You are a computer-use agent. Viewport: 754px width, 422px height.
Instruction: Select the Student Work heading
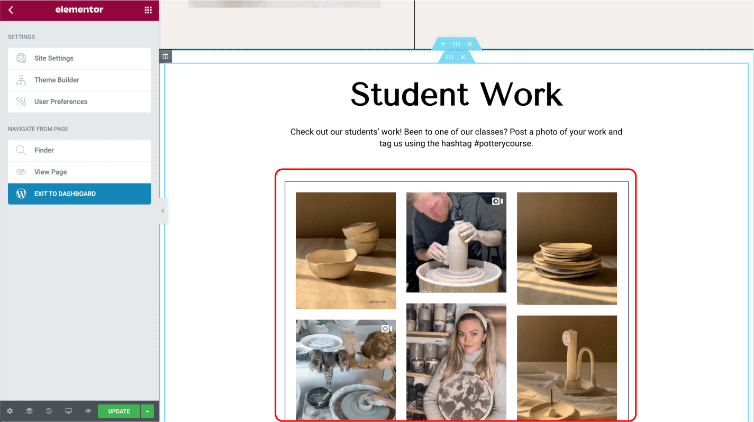457,94
